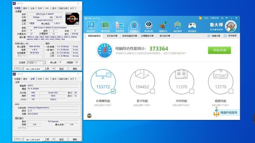Click 确定 button in lower CPU-Z window
Image resolution: width=255 pixels, height=143 pixels.
pos(75,139)
